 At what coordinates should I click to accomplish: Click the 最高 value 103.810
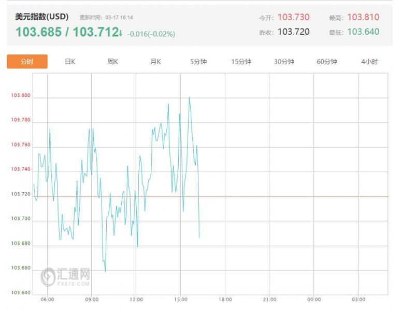[363, 17]
